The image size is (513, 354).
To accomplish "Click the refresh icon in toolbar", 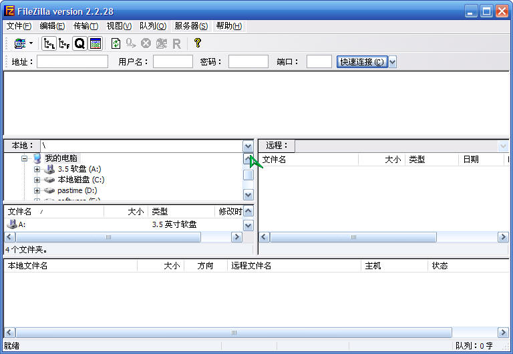I will [116, 43].
